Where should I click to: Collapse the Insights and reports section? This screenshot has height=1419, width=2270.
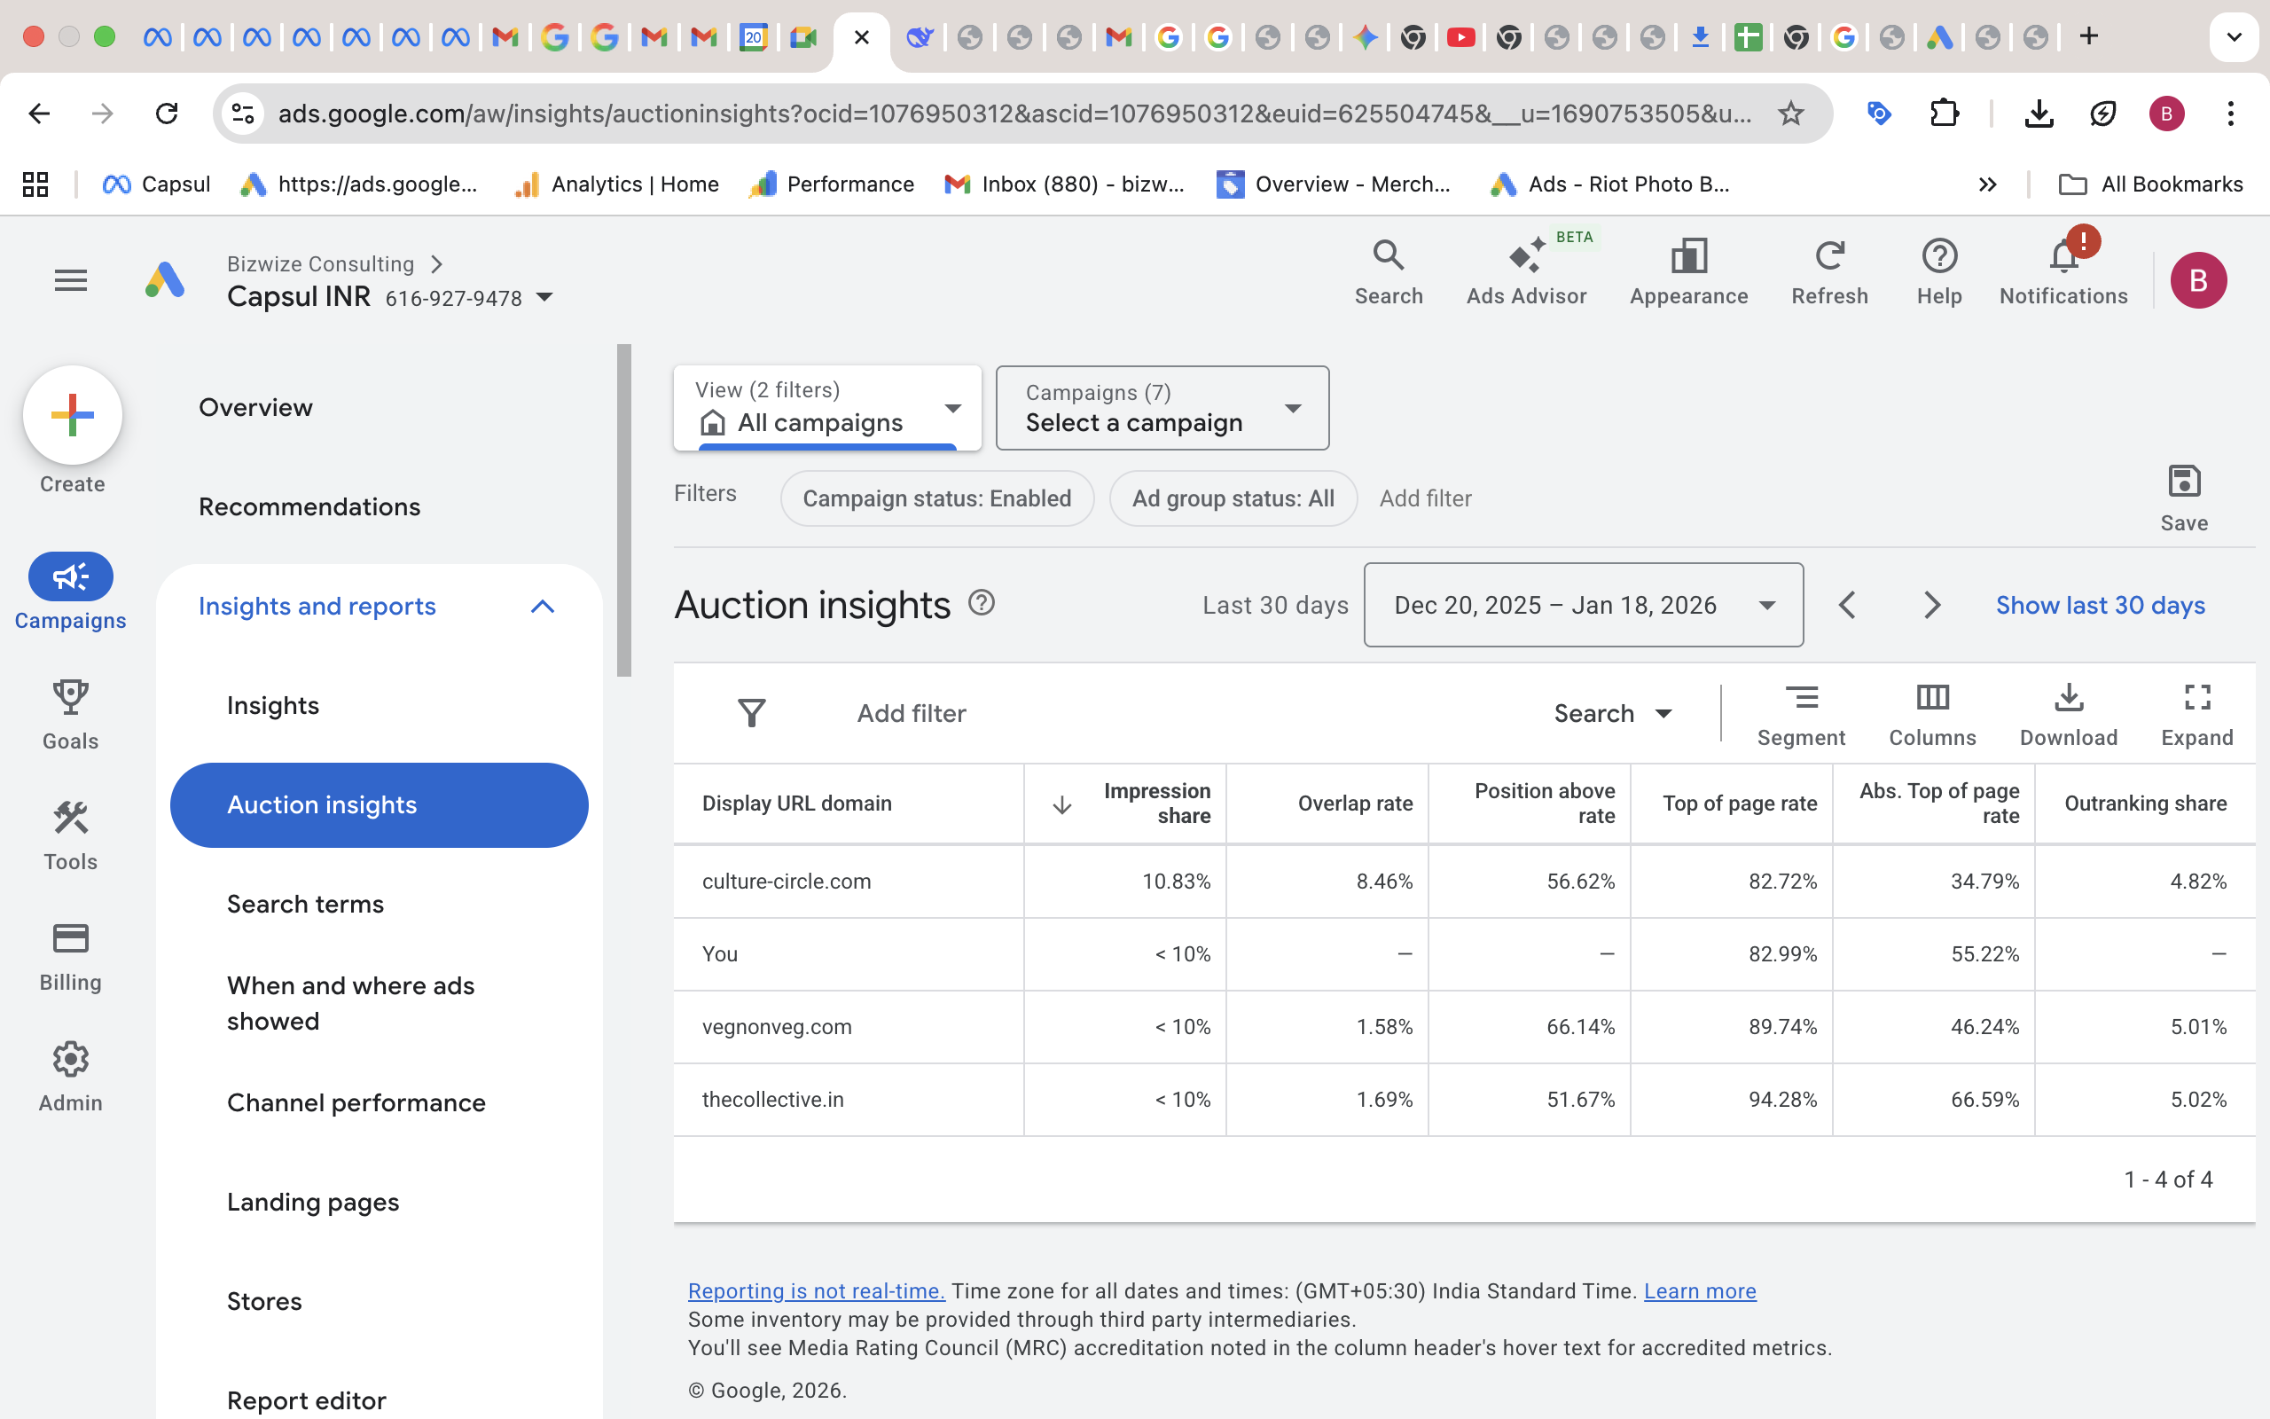click(x=542, y=608)
